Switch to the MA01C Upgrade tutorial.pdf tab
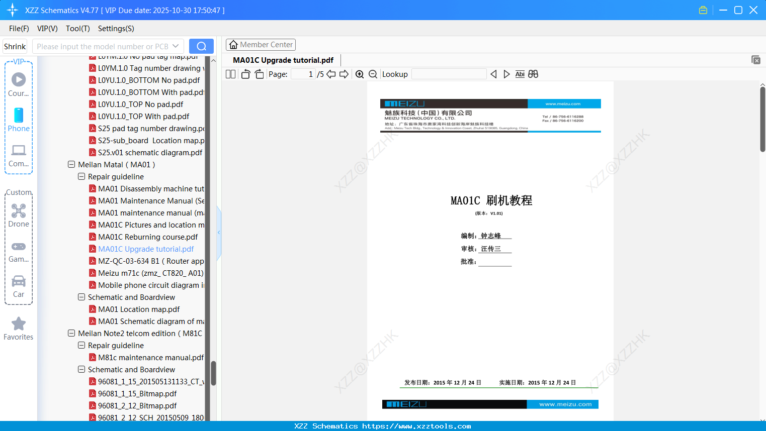This screenshot has height=431, width=766. (x=283, y=60)
